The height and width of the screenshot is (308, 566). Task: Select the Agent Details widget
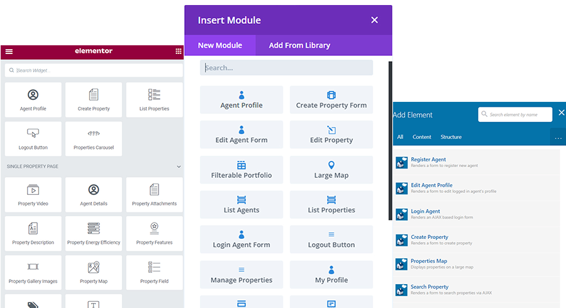[94, 195]
